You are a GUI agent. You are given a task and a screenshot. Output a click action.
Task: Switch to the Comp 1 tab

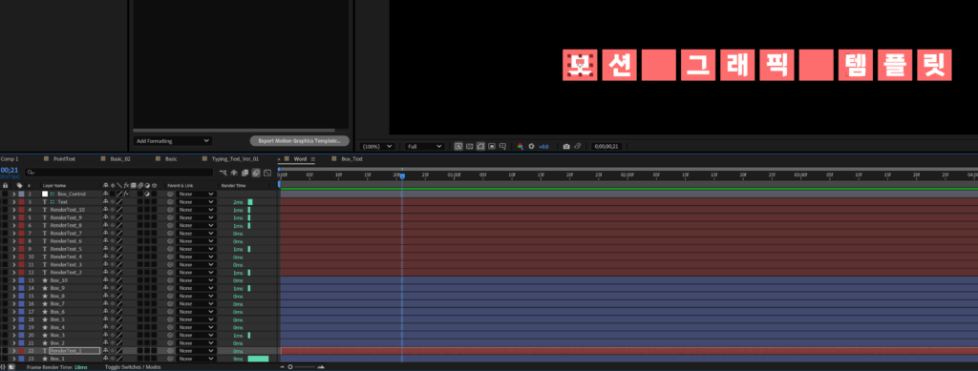point(10,159)
